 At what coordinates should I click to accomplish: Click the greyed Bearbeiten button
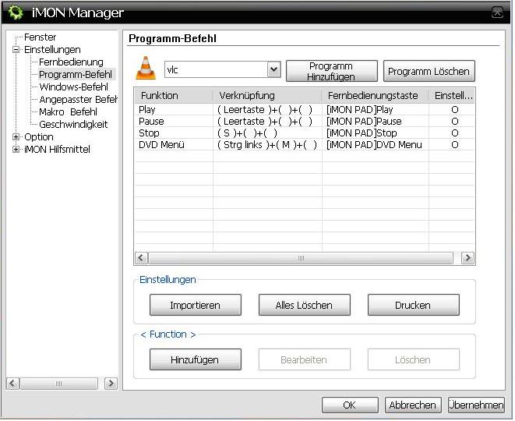click(304, 359)
